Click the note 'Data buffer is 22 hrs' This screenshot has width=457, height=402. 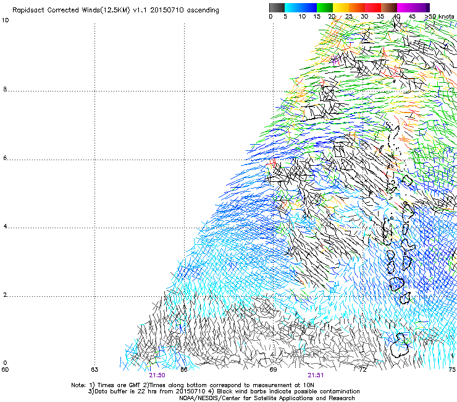click(126, 391)
